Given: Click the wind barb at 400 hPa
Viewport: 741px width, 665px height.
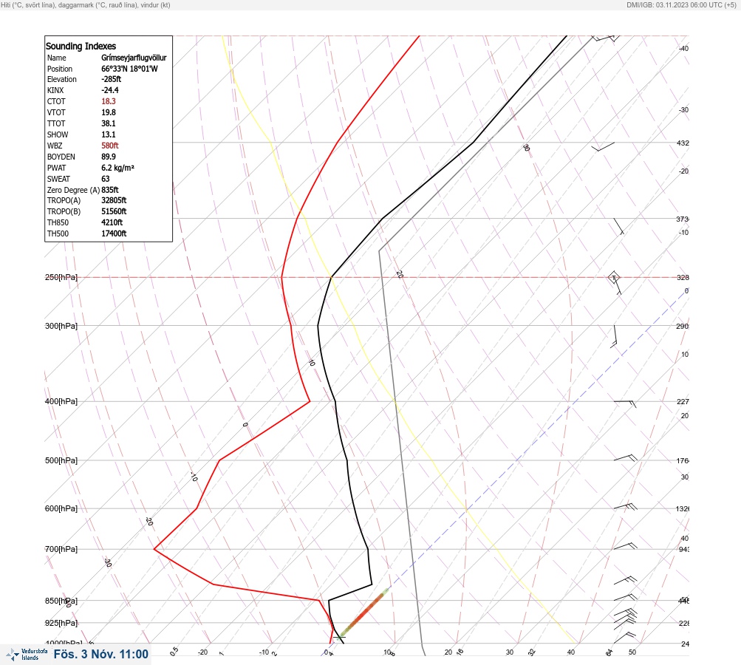Looking at the screenshot, I should pos(625,403).
